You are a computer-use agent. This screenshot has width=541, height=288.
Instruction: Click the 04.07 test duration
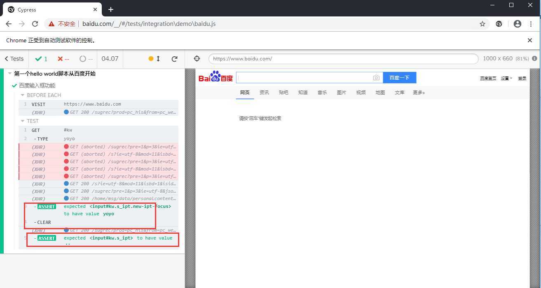[110, 59]
